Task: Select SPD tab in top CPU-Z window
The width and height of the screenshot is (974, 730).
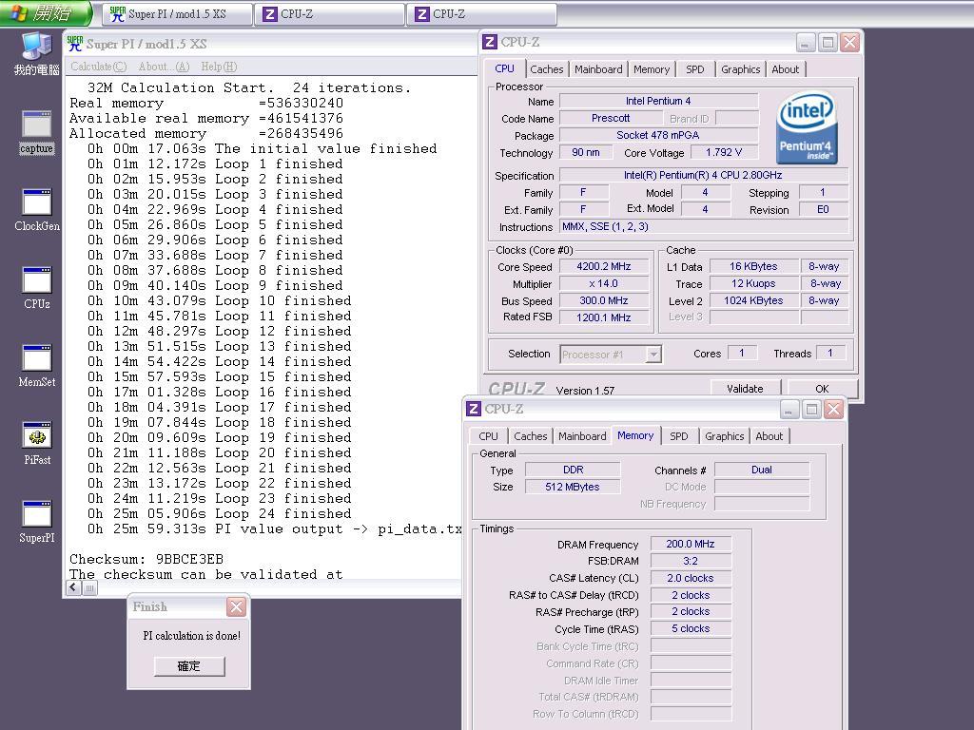Action: 695,69
